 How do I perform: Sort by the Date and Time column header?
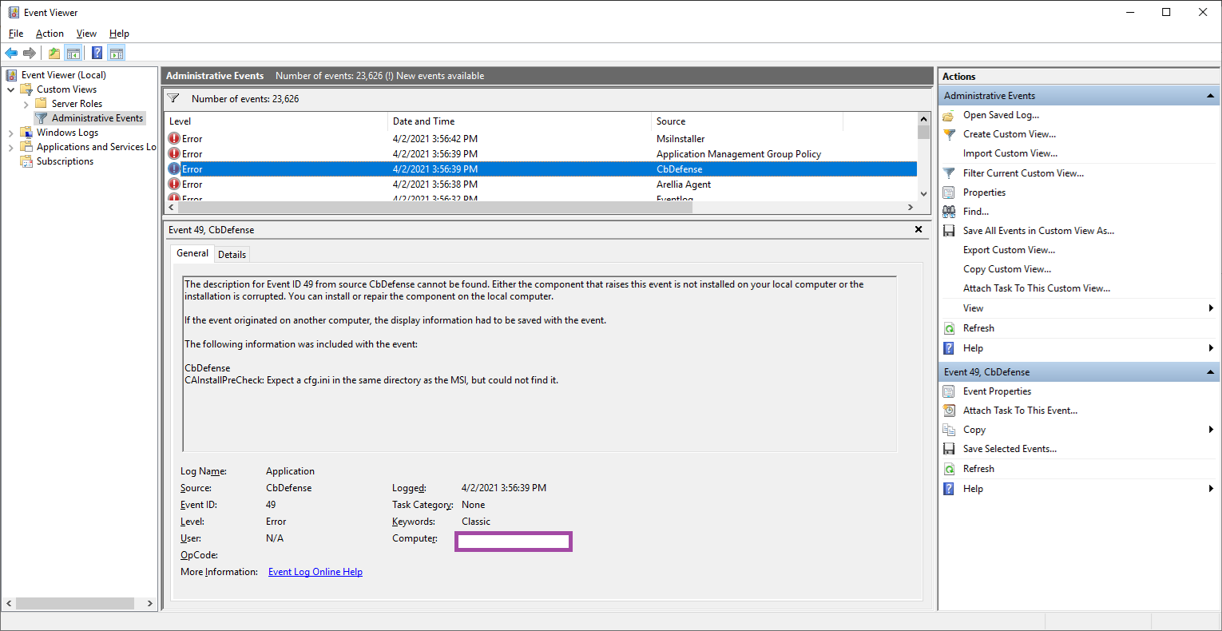pos(519,121)
